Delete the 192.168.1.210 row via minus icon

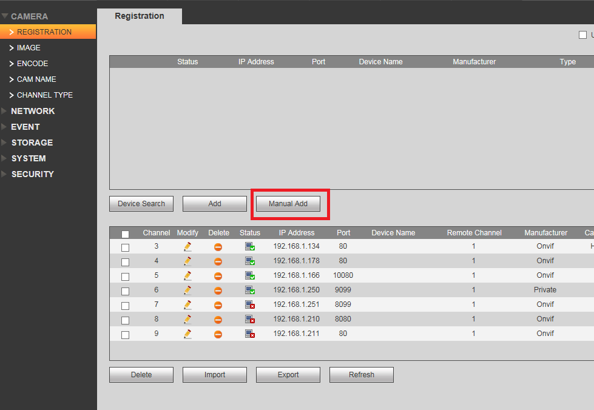tap(218, 320)
